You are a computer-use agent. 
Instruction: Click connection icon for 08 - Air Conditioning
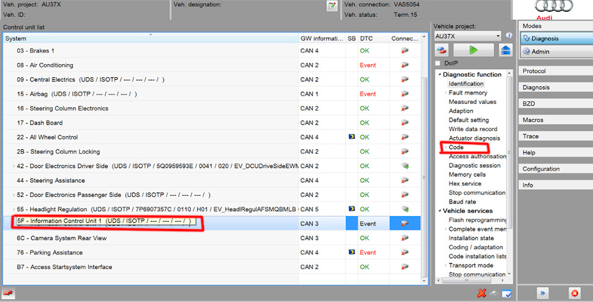(405, 65)
